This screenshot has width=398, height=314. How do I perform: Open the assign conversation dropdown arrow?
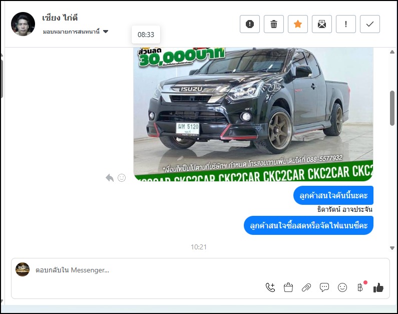click(x=106, y=32)
